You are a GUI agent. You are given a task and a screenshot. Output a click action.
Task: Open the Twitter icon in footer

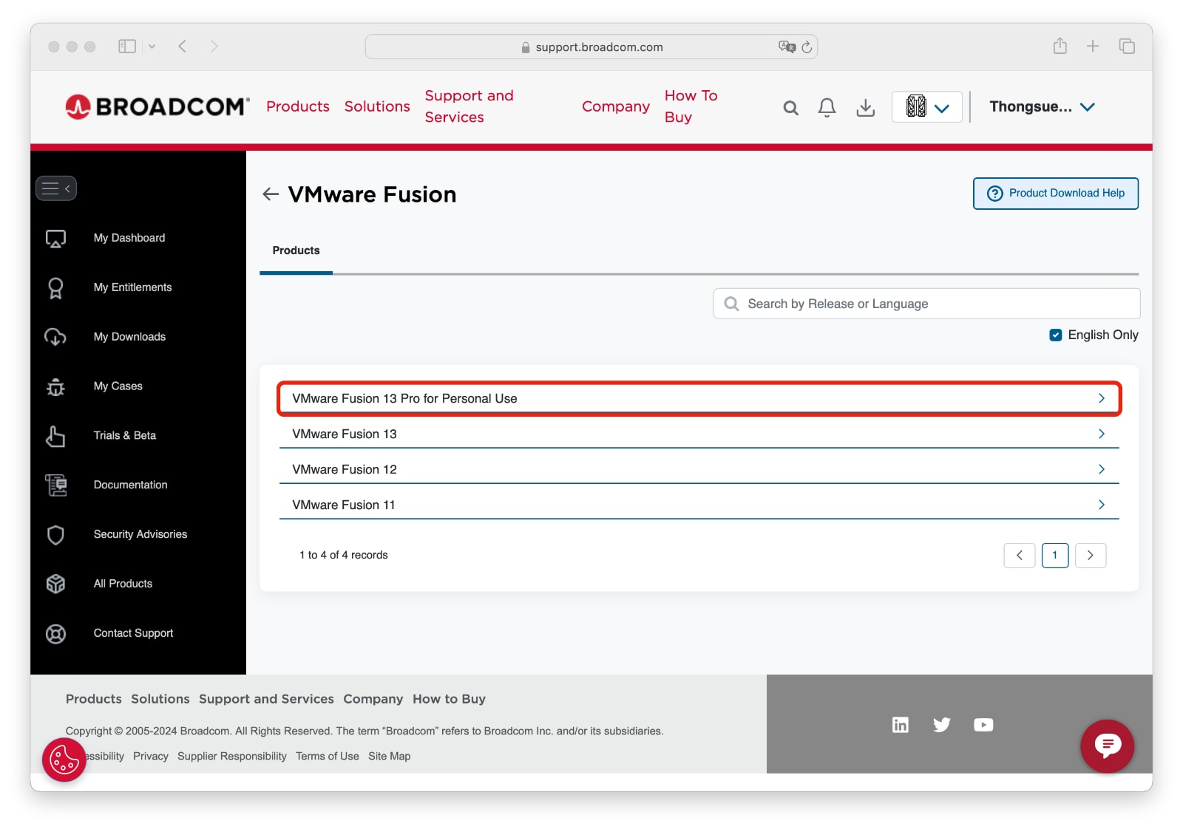point(941,725)
